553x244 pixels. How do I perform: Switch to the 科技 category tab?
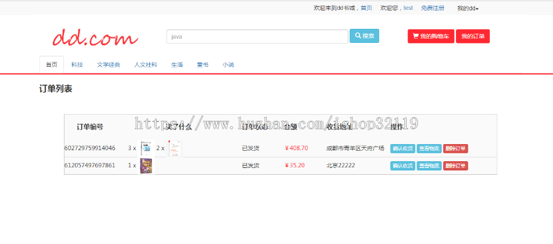click(x=77, y=65)
